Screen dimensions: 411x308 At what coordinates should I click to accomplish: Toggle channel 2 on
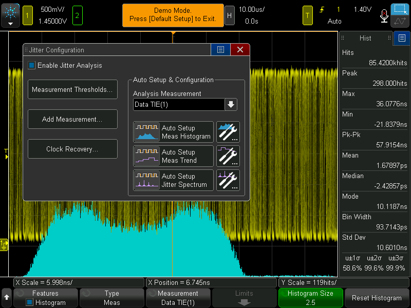pos(78,15)
